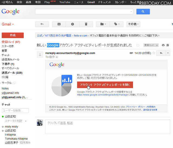173x148 pixels.
Task: Open YouTube in the top bar
Action: click(x=65, y=2)
